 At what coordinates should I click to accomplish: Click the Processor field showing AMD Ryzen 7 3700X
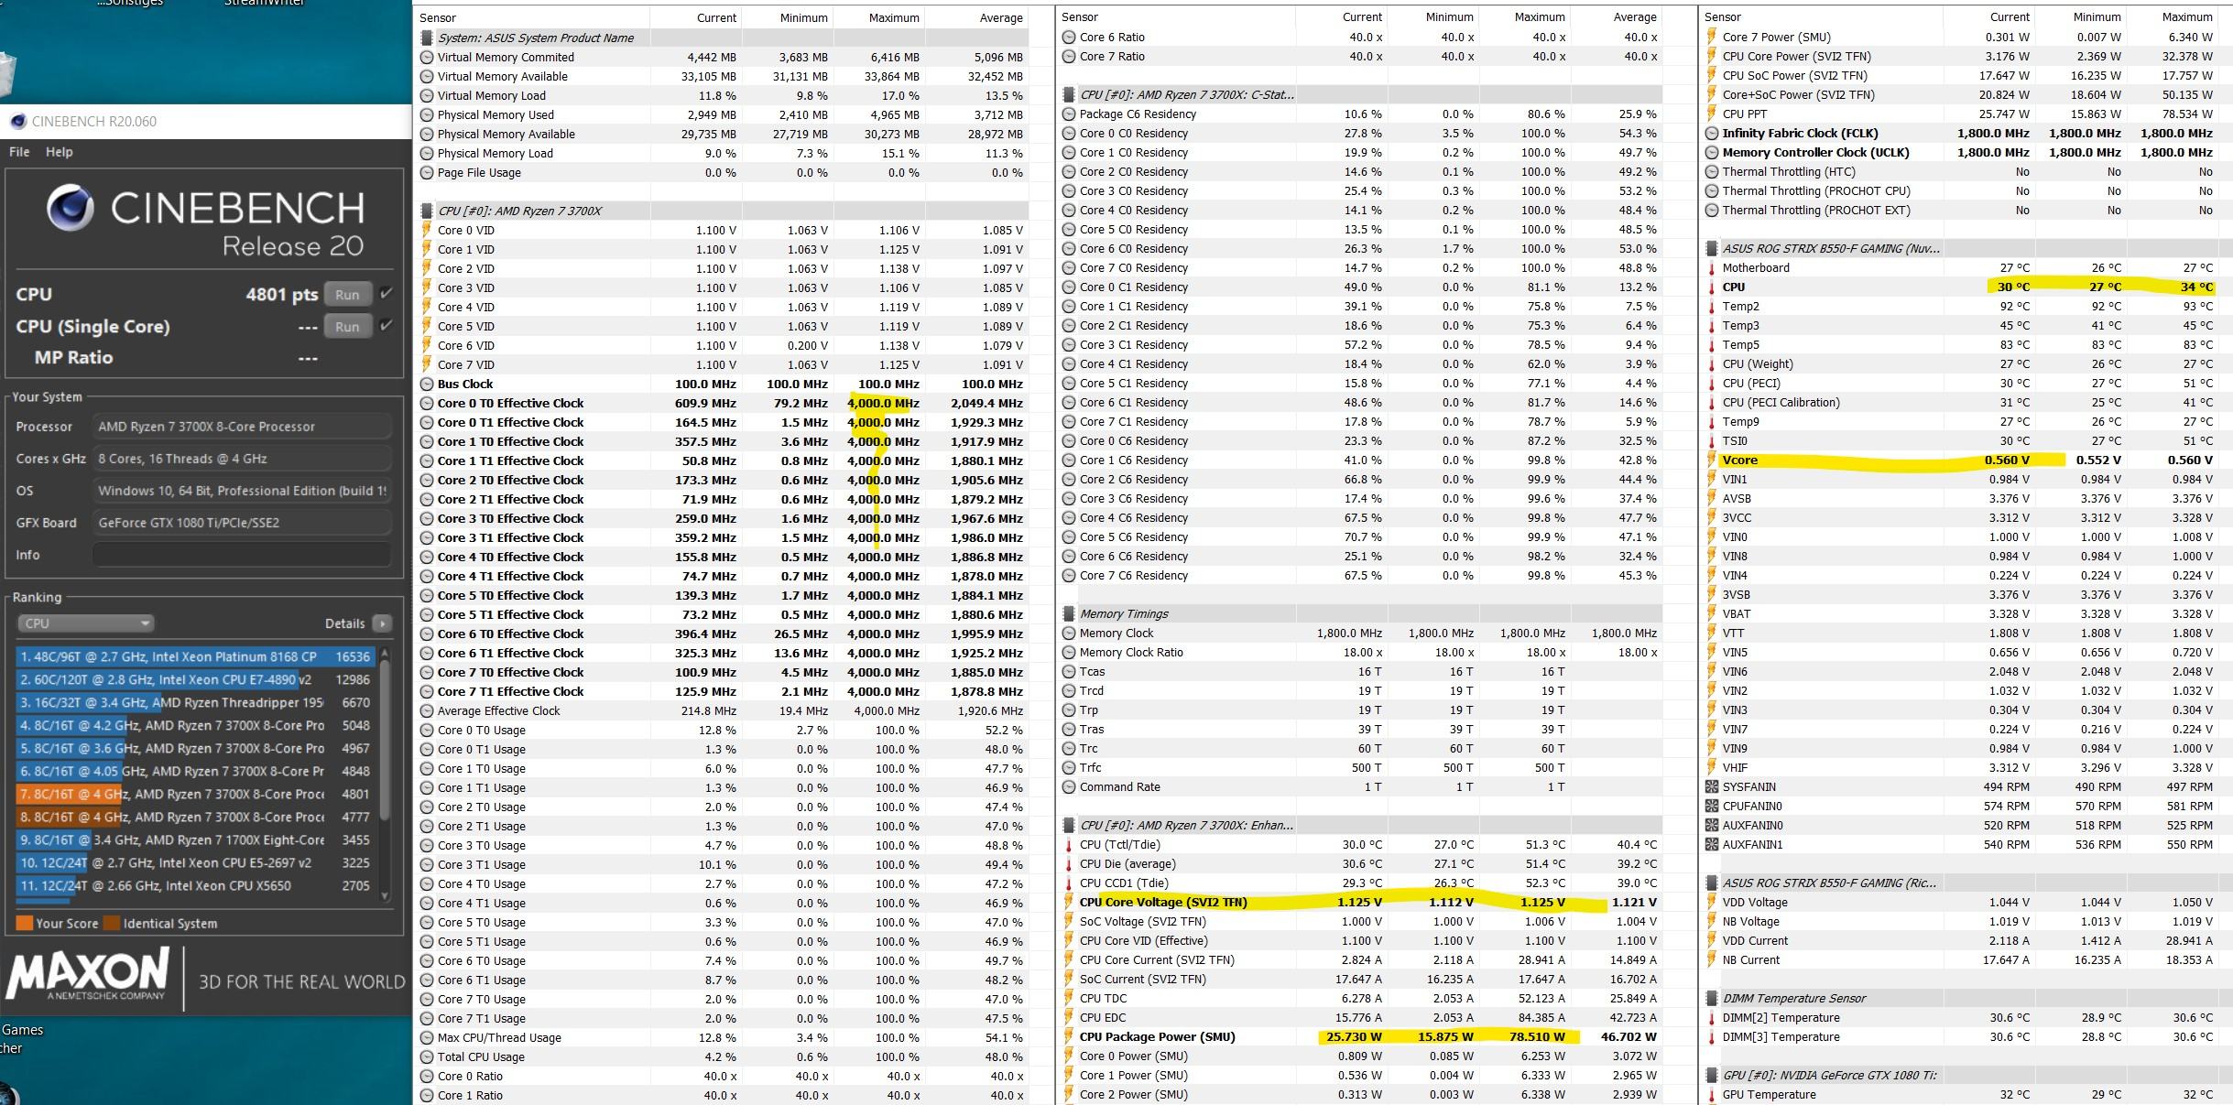242,427
